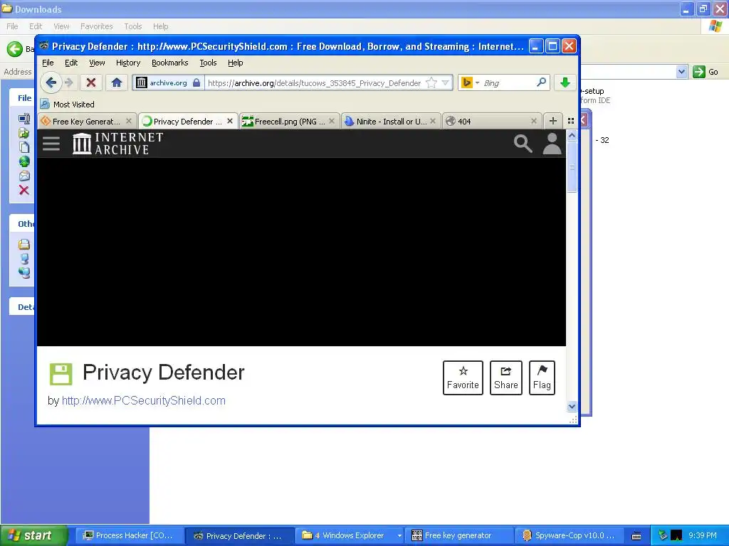Open the Firefox Bookmarks menu
The image size is (729, 546).
169,63
